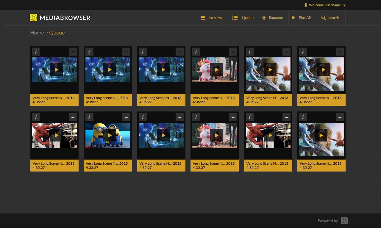Click the MediaBrowser logo icon
This screenshot has height=228, width=381.
pyautogui.click(x=34, y=18)
